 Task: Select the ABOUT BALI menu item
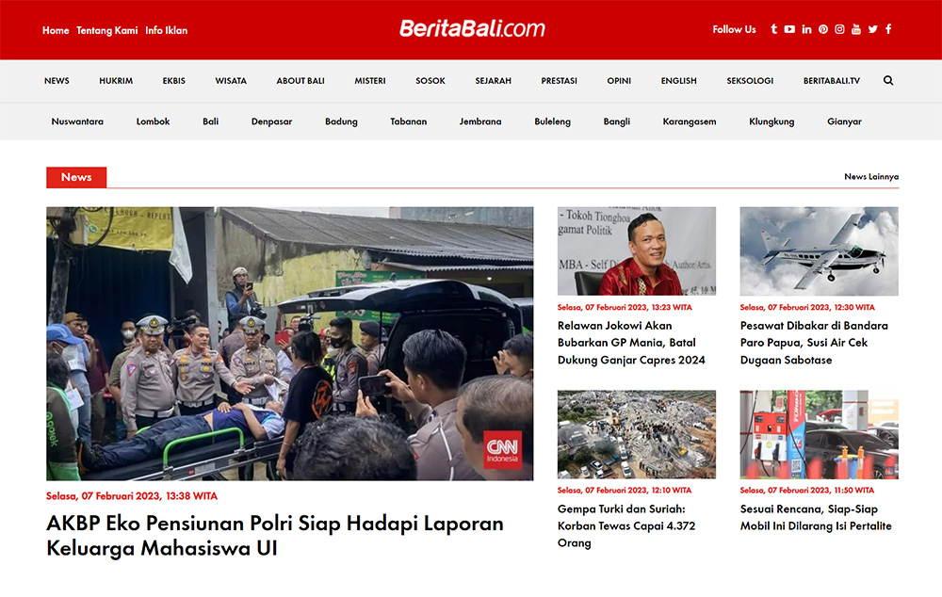point(300,80)
